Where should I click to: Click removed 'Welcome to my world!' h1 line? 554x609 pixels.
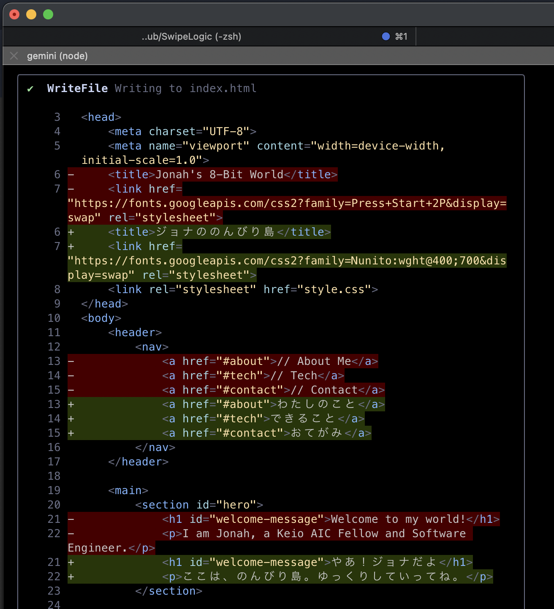coord(331,519)
